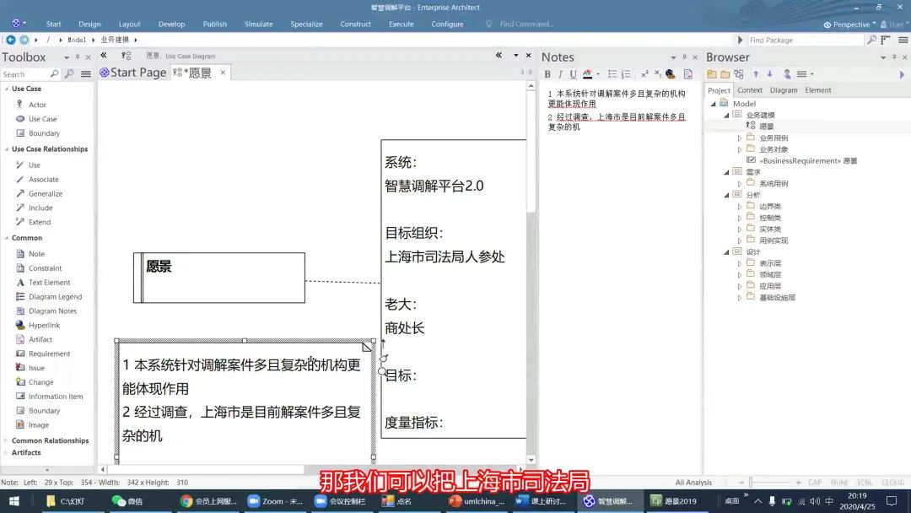Screen dimensions: 911x513
Task: Collapse the 分析 package node
Action: [726, 195]
